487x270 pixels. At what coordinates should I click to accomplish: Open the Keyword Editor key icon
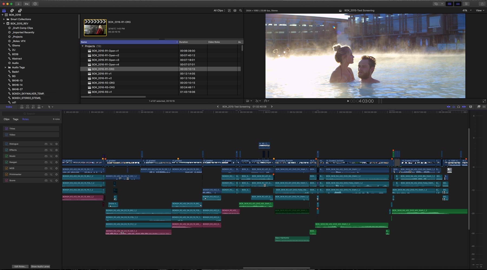point(27,4)
